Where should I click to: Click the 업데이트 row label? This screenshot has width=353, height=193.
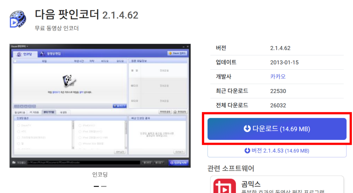226,62
